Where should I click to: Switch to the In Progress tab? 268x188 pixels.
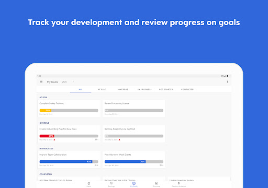144,89
